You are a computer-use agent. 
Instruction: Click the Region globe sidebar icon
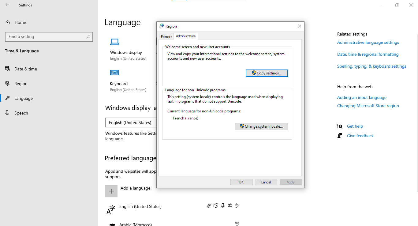(7, 83)
